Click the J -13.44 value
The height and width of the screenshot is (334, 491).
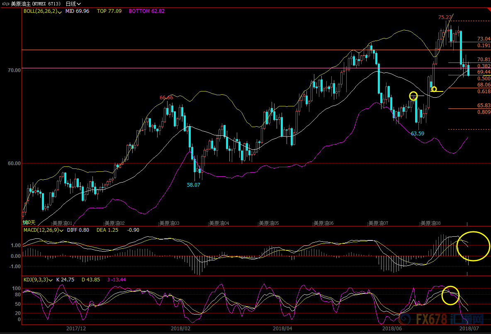[x=117, y=280]
